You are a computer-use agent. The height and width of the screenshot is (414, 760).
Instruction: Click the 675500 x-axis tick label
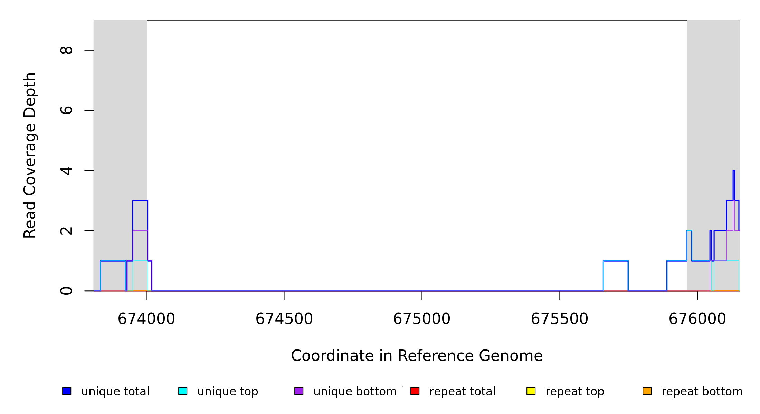[x=560, y=319]
